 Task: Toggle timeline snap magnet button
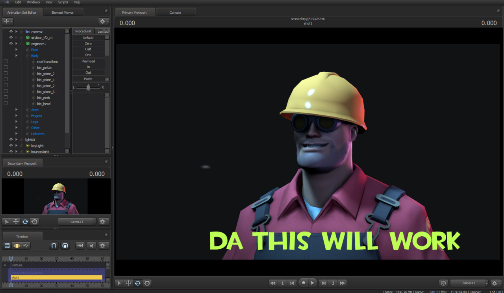point(54,245)
